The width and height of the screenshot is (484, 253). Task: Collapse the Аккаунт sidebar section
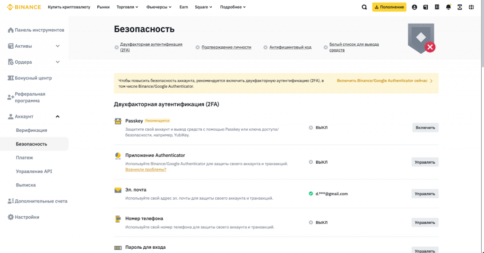pyautogui.click(x=58, y=117)
